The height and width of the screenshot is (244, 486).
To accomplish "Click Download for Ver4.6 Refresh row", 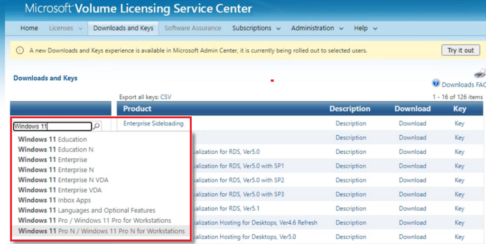I will pos(412,223).
